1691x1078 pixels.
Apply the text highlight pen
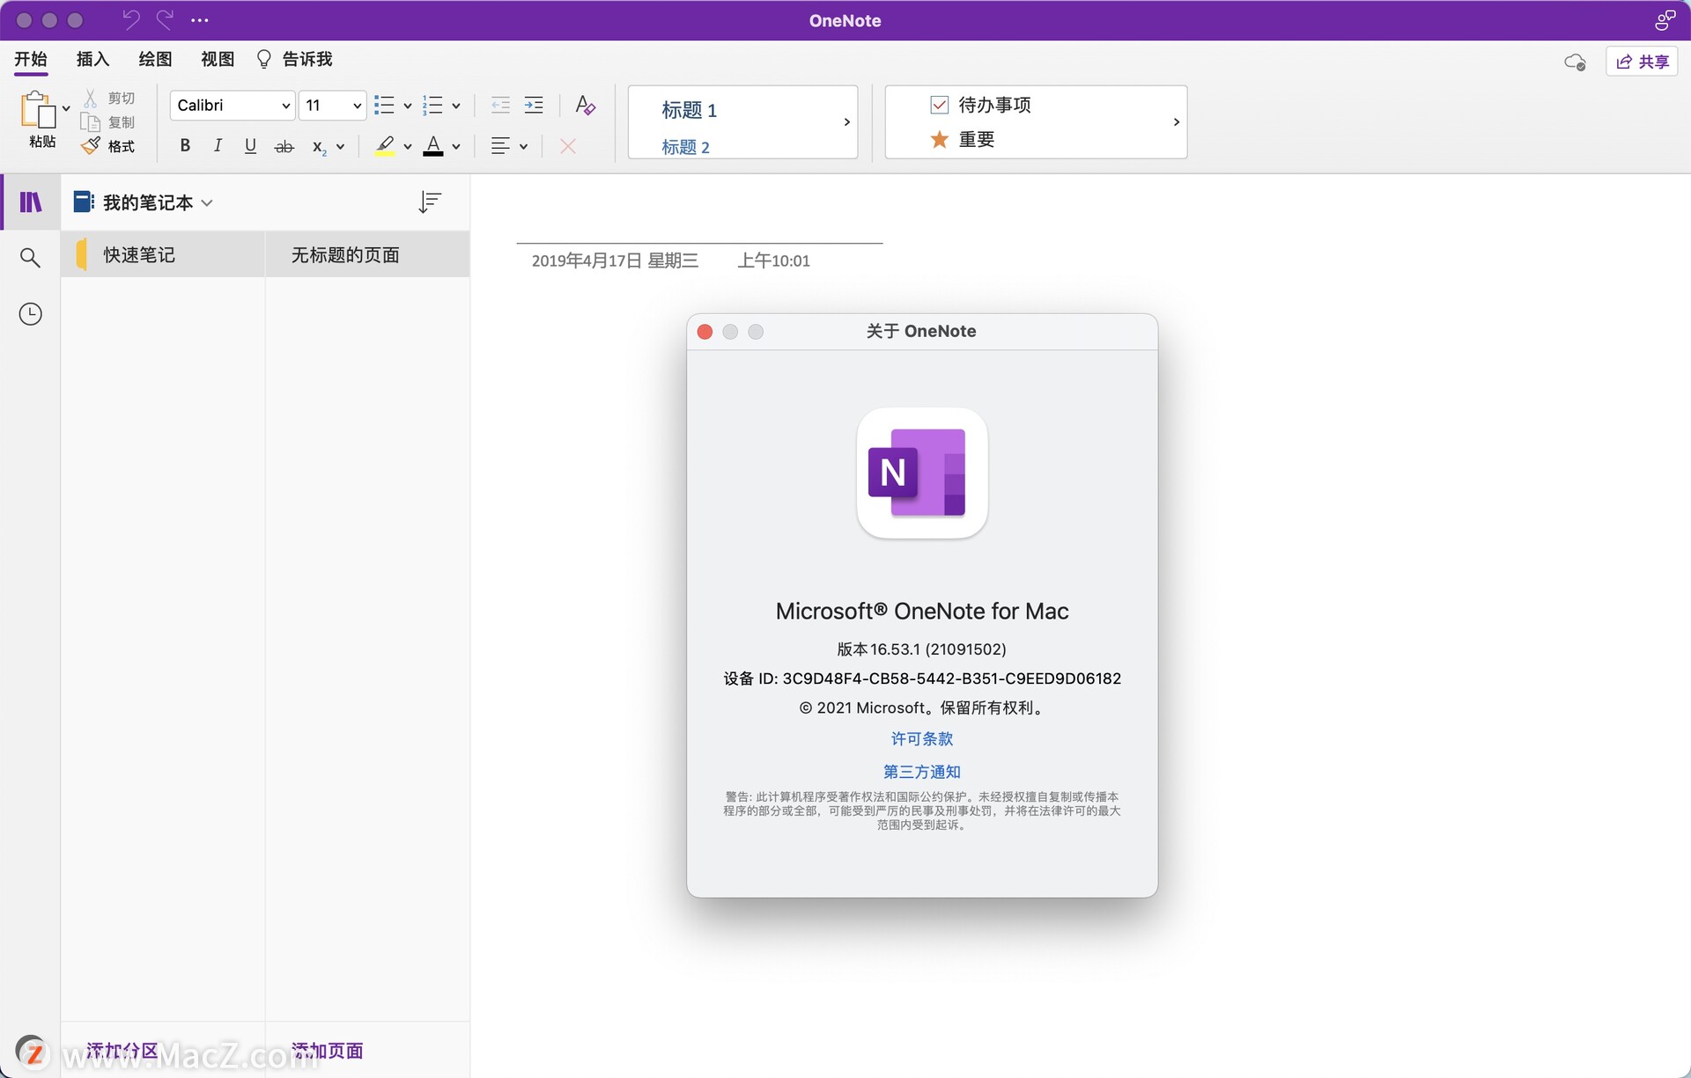tap(385, 146)
